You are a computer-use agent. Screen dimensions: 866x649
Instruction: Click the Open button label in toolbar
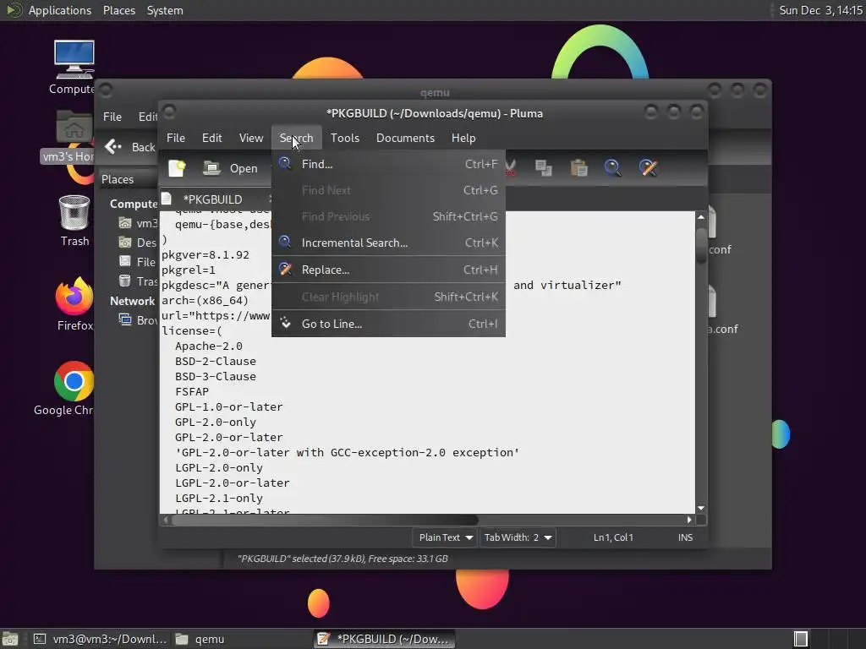(x=244, y=168)
